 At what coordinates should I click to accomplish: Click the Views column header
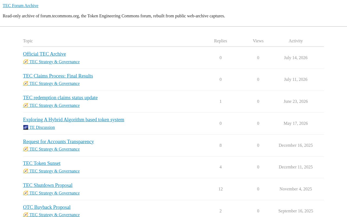click(x=258, y=41)
